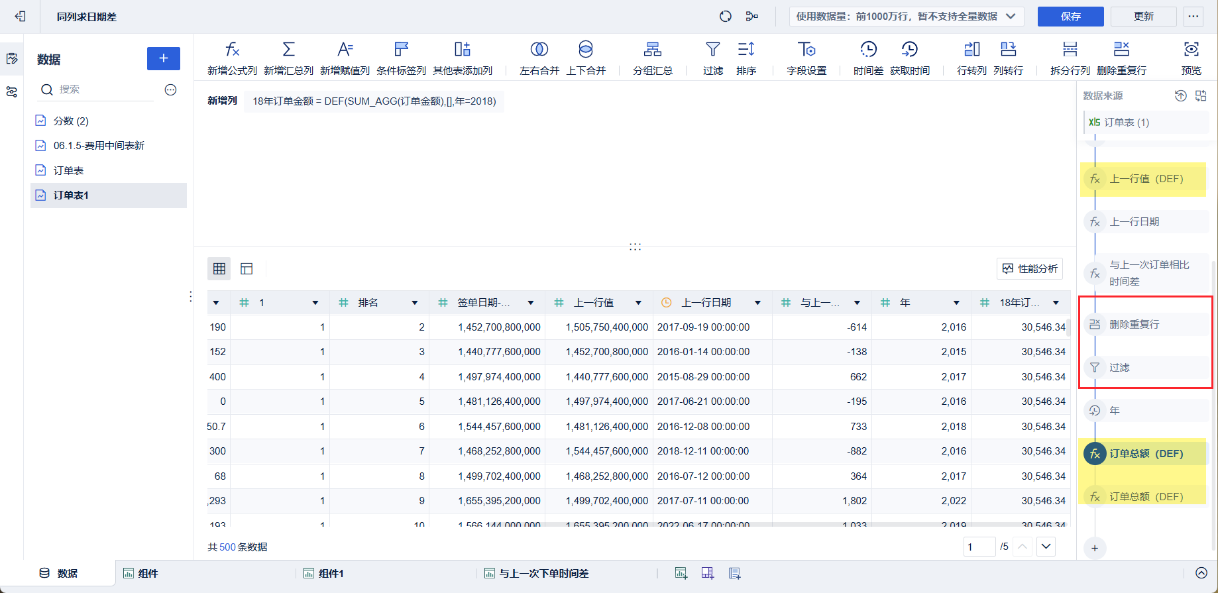This screenshot has width=1218, height=593.
Task: Open the 排名 column header dropdown
Action: pyautogui.click(x=415, y=303)
